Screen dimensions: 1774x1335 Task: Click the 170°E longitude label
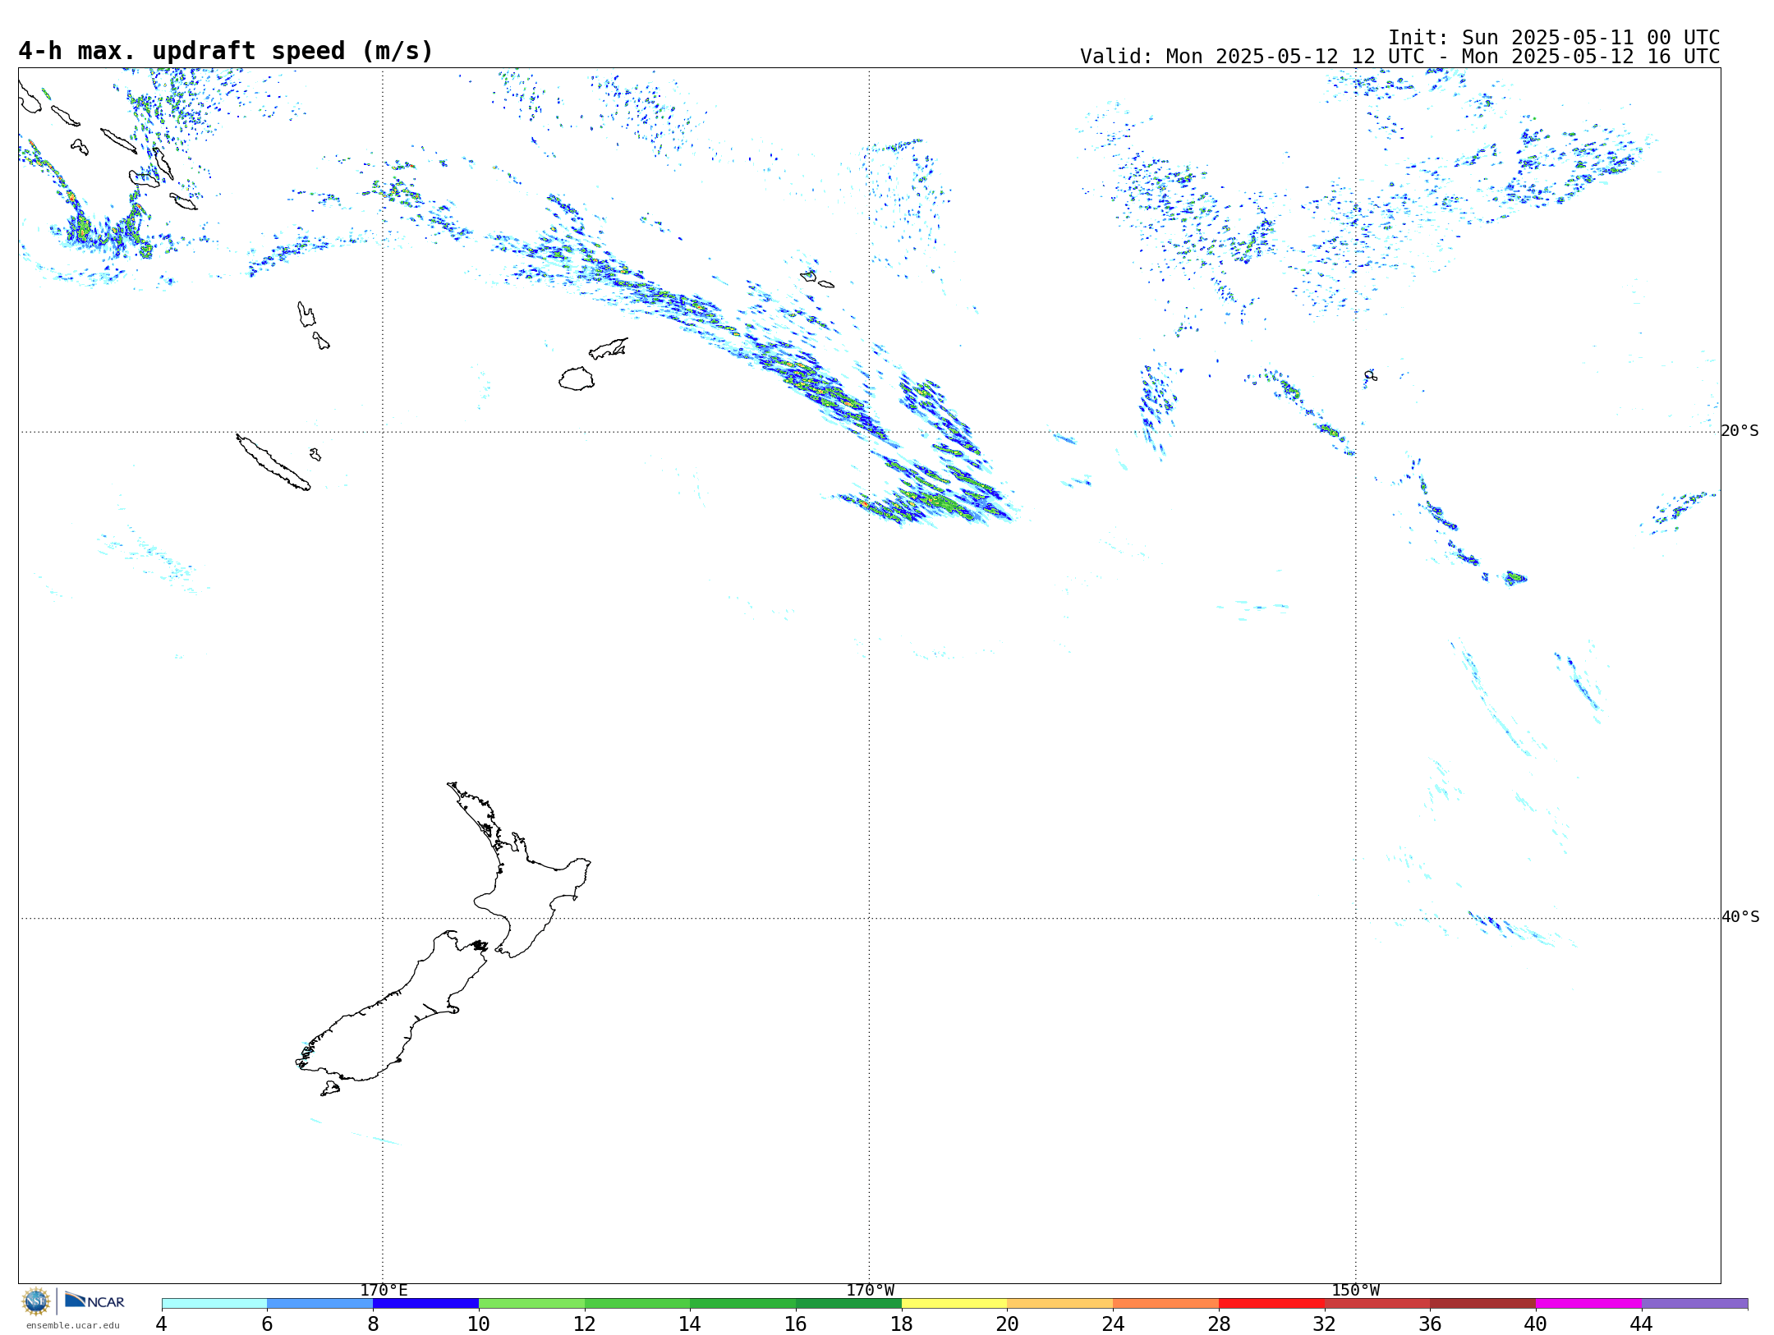coord(384,1291)
